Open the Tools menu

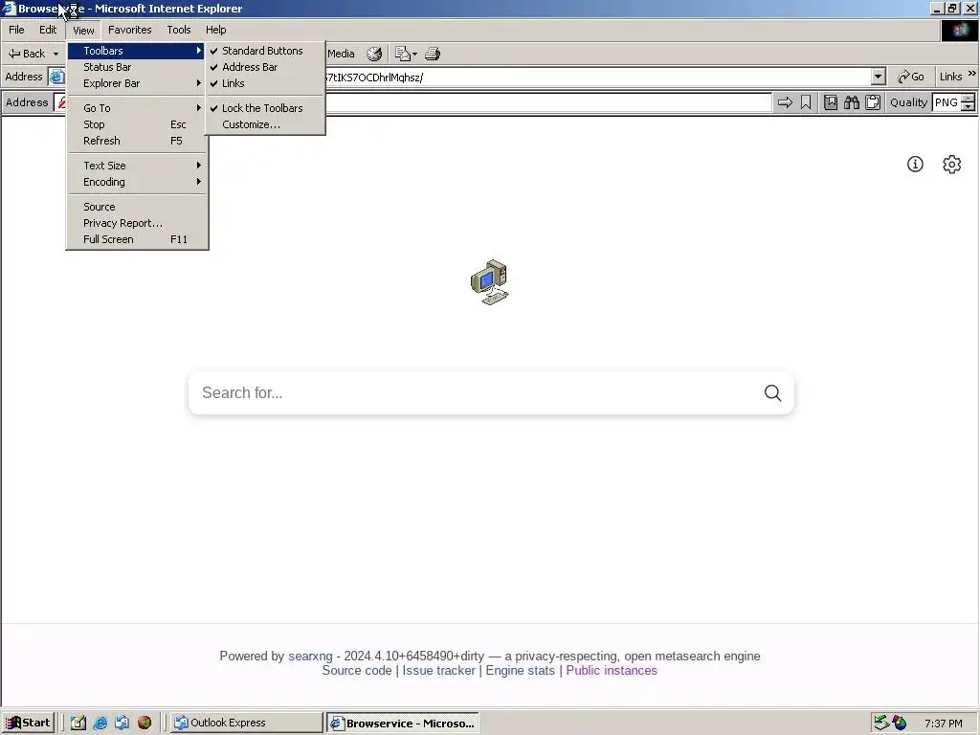[179, 30]
